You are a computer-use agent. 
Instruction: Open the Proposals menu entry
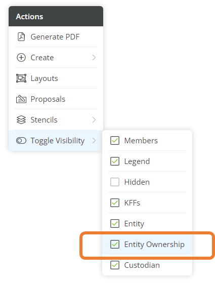pos(56,99)
